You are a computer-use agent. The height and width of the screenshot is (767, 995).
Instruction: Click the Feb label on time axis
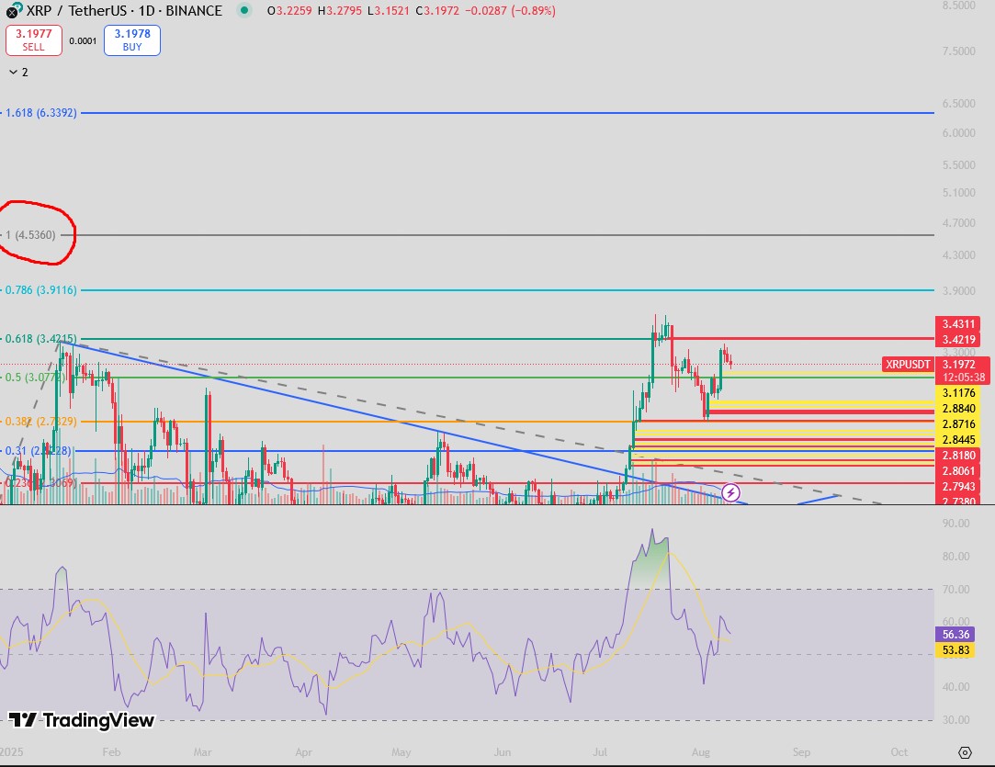111,752
